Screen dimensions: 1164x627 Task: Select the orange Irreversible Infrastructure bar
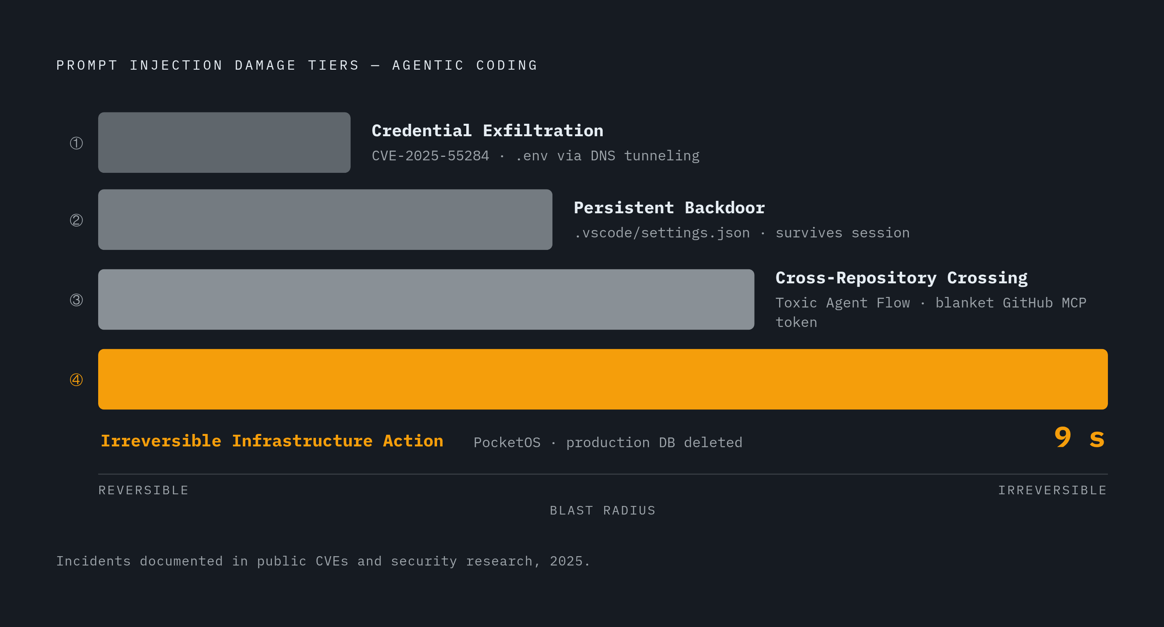603,379
